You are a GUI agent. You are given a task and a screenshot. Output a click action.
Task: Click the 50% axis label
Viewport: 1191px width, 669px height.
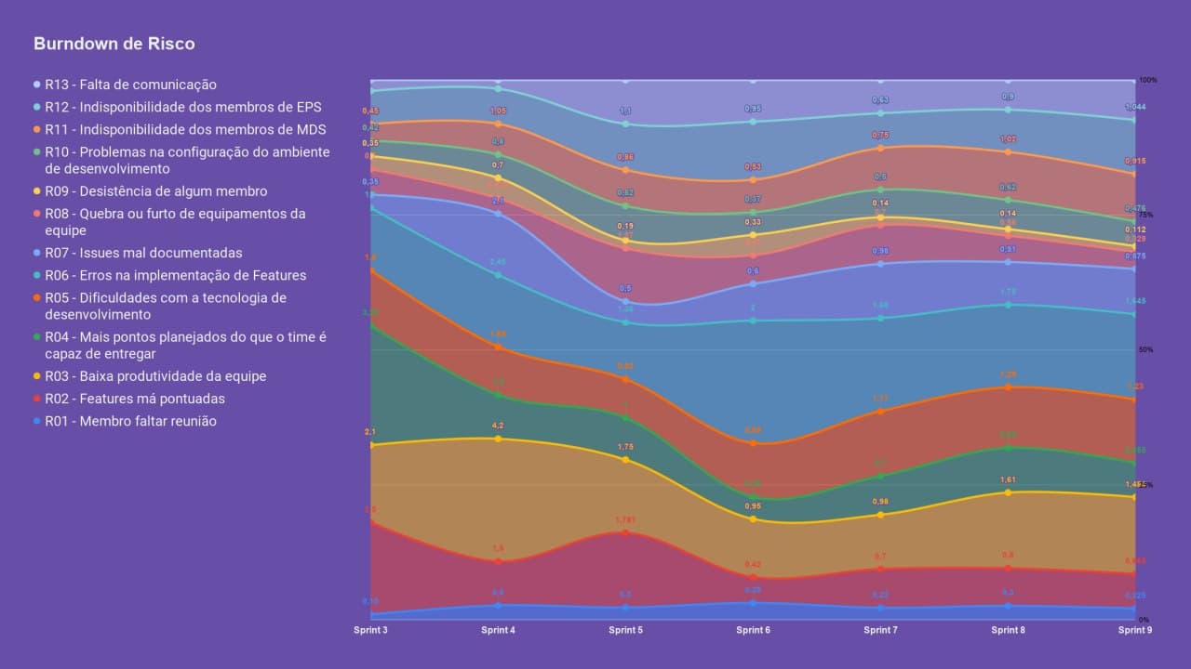(1146, 350)
